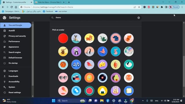Viewport: 185px width, 104px height.
Task: Pick the American football avatar
Action: (x=116, y=64)
